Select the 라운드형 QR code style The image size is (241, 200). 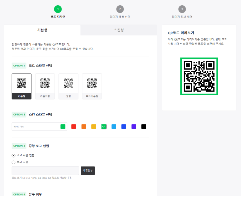pyautogui.click(x=45, y=86)
